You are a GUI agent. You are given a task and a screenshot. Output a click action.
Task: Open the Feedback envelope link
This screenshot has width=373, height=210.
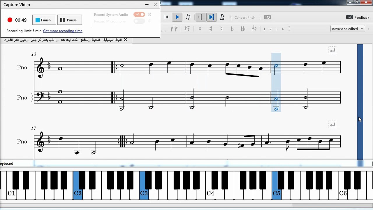coord(358,17)
